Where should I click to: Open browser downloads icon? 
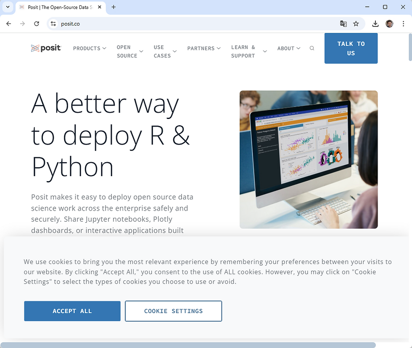click(375, 24)
